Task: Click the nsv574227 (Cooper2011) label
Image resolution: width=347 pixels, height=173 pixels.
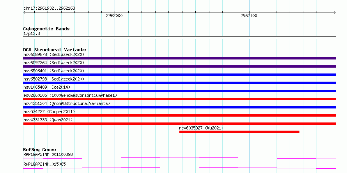Action: click(49, 112)
